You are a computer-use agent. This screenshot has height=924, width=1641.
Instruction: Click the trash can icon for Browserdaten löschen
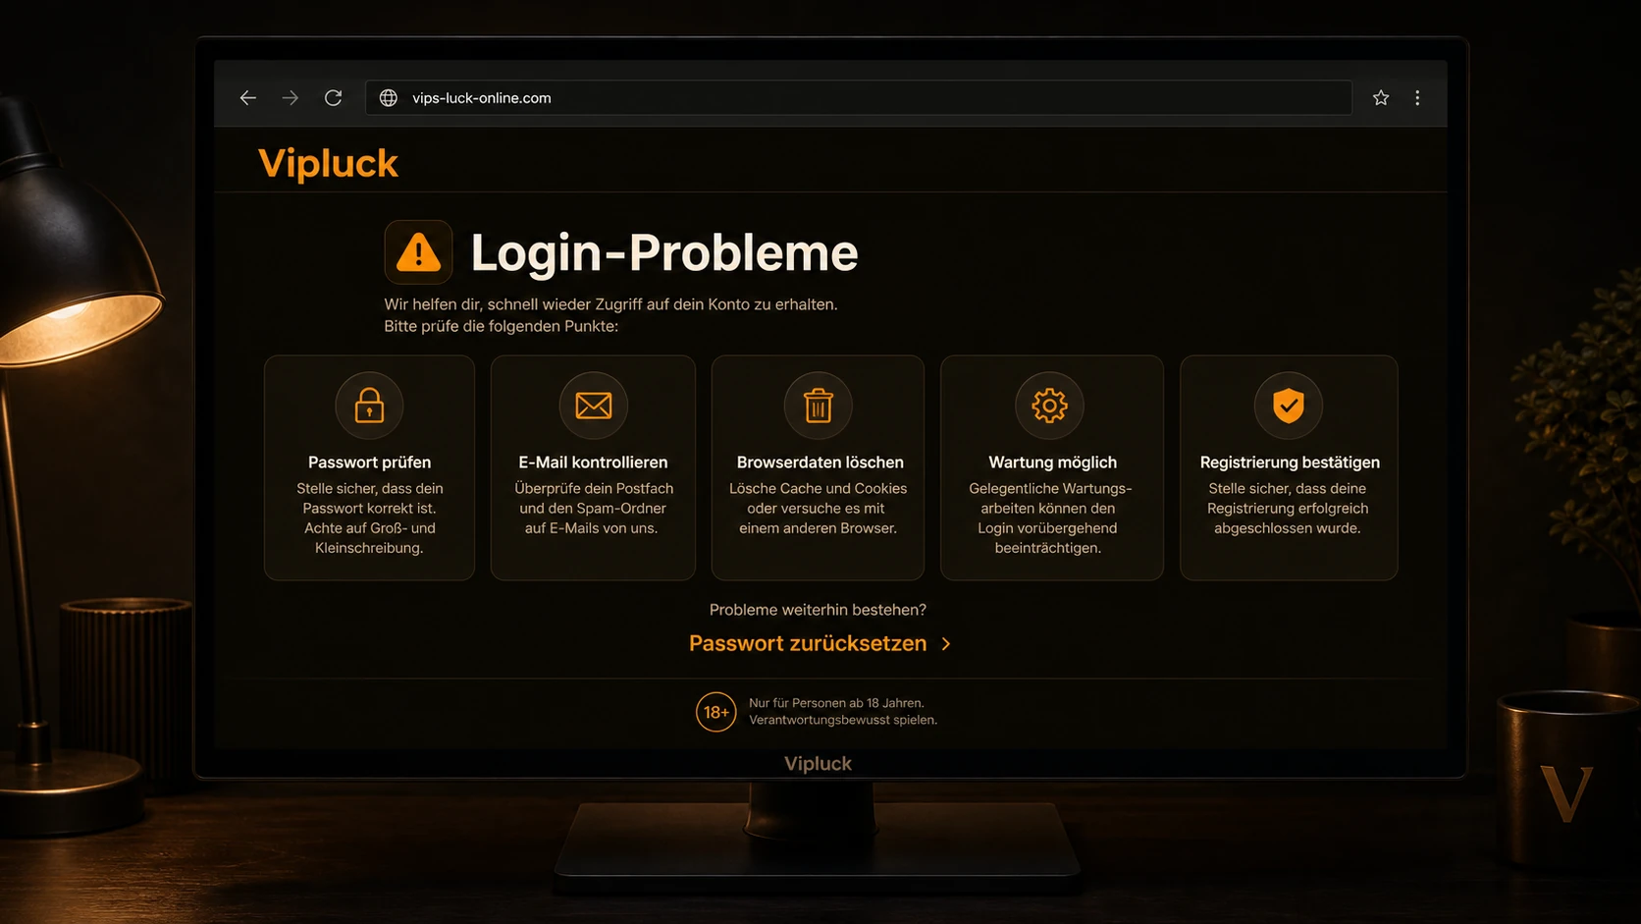pyautogui.click(x=818, y=405)
